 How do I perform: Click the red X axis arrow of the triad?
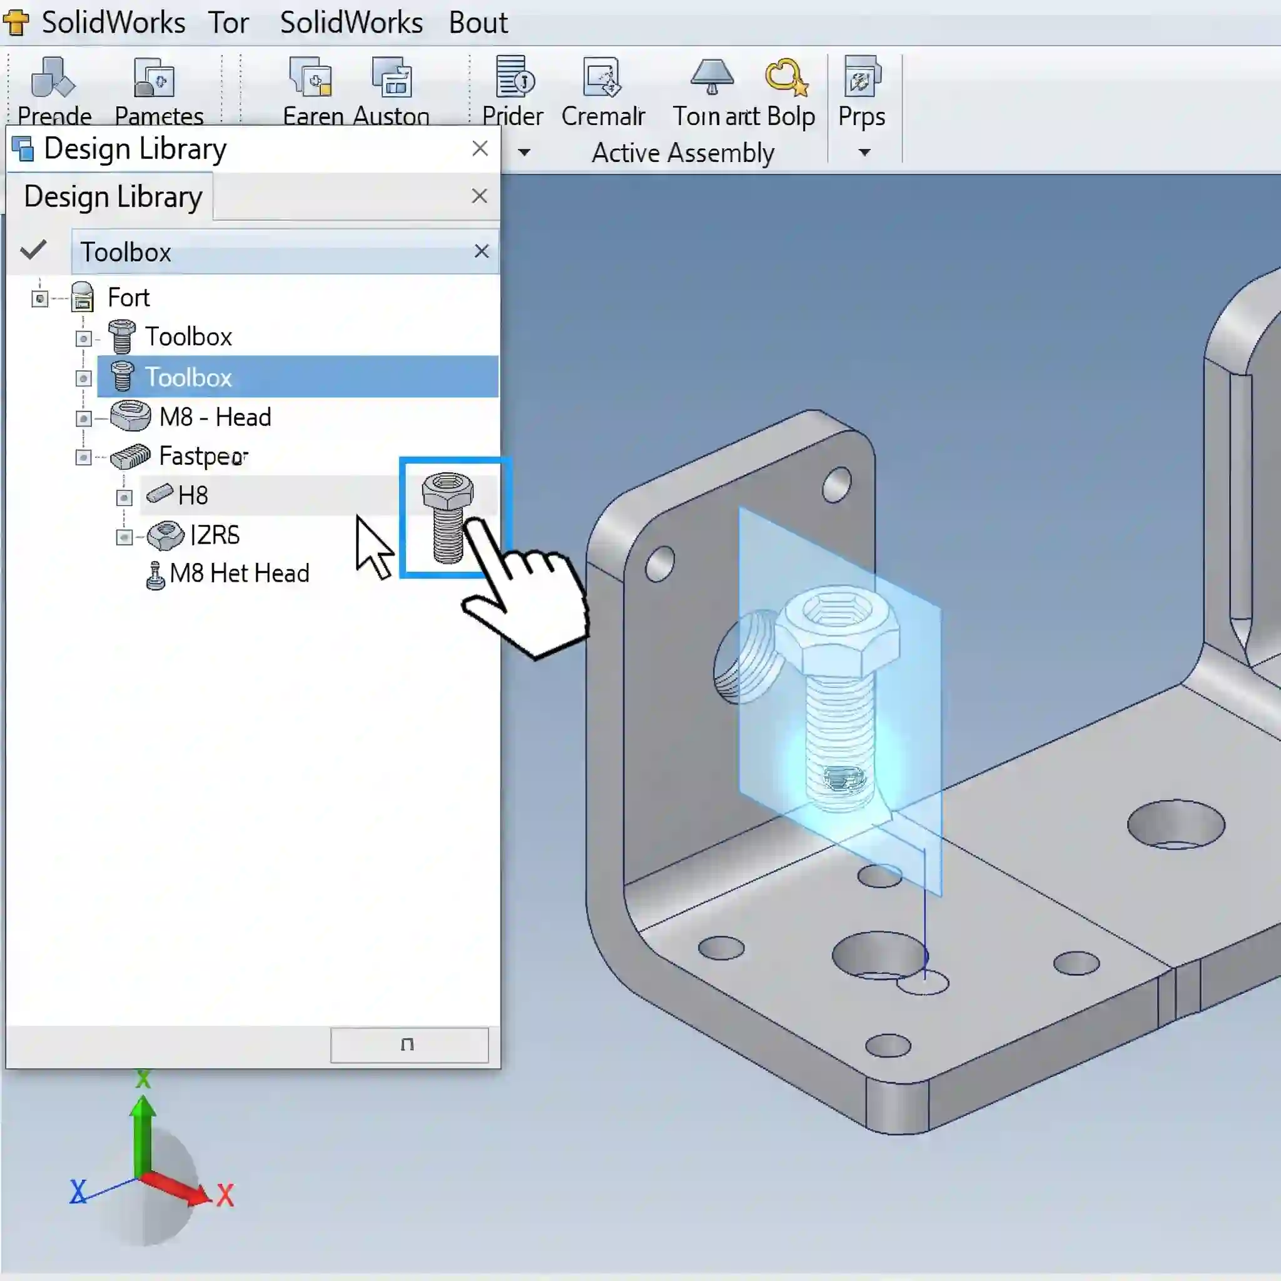point(176,1188)
